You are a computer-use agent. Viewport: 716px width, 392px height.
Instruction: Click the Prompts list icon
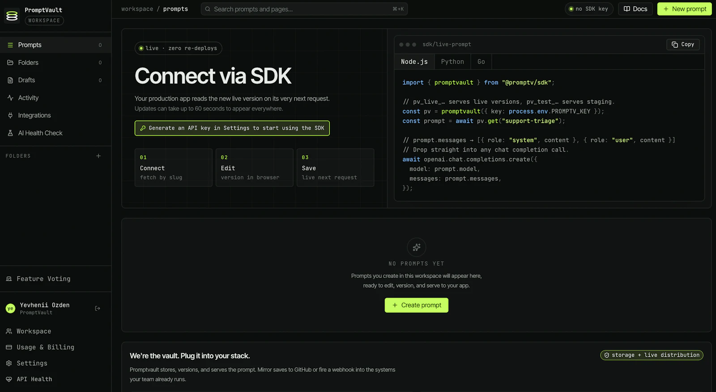(10, 45)
